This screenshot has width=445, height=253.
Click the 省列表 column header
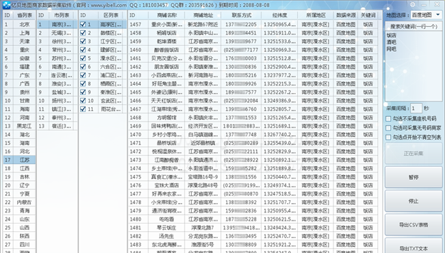[x=25, y=15]
